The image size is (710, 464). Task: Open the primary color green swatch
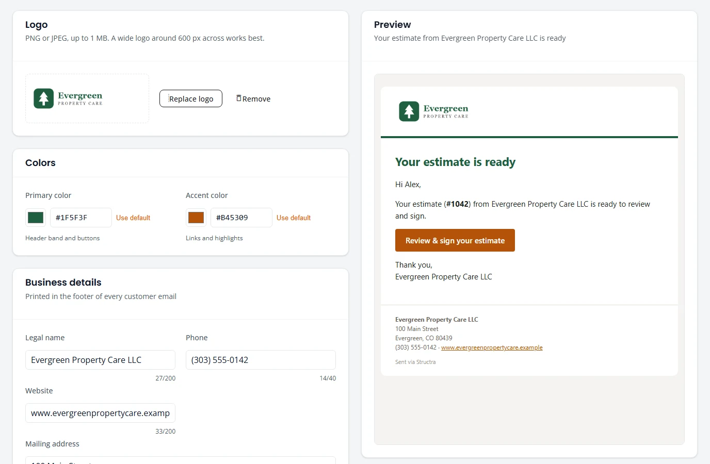(x=36, y=218)
